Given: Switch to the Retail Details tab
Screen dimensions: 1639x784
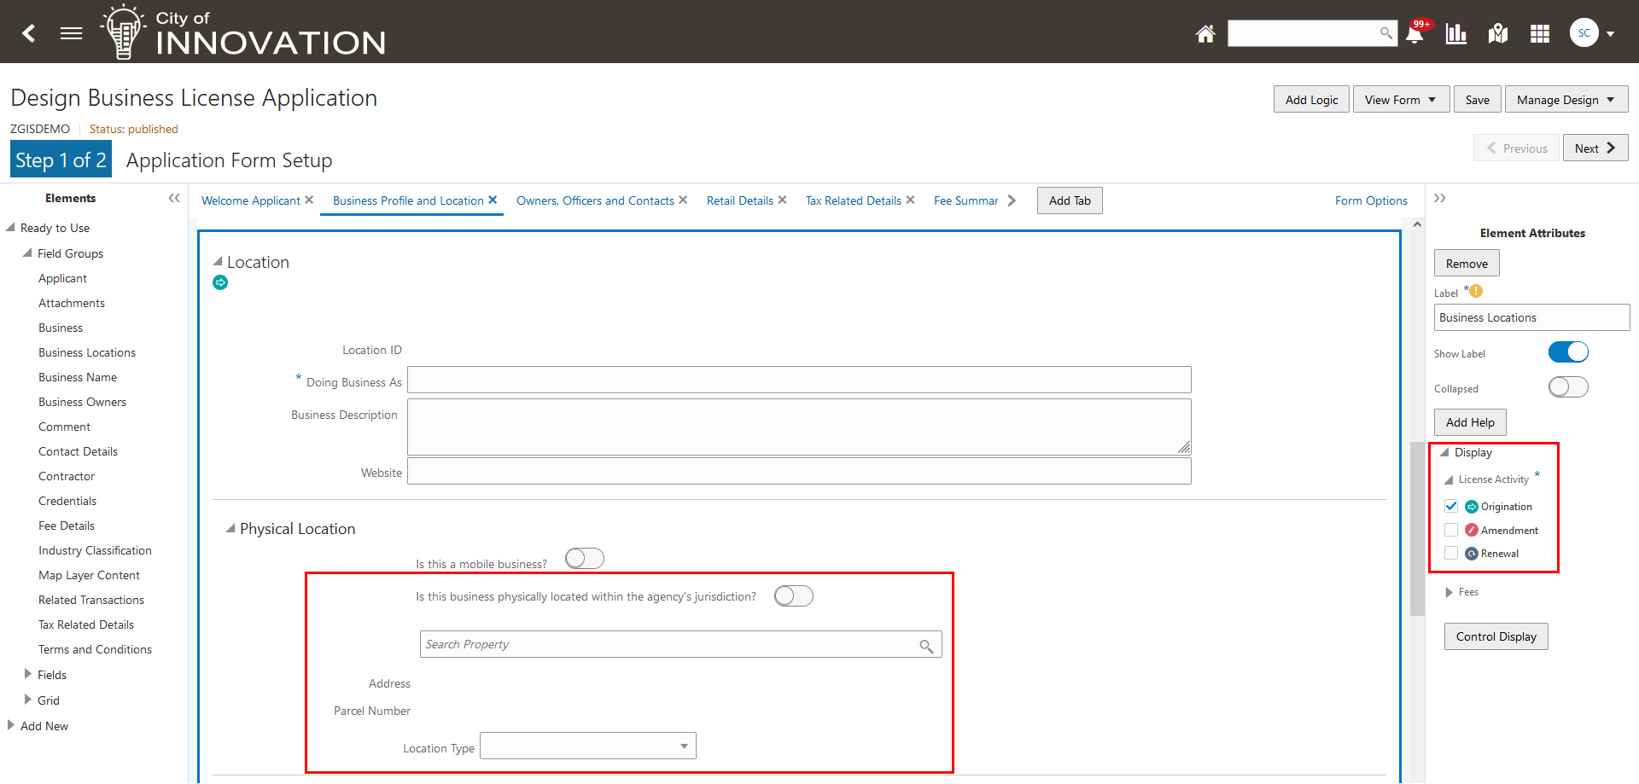Looking at the screenshot, I should [x=740, y=200].
